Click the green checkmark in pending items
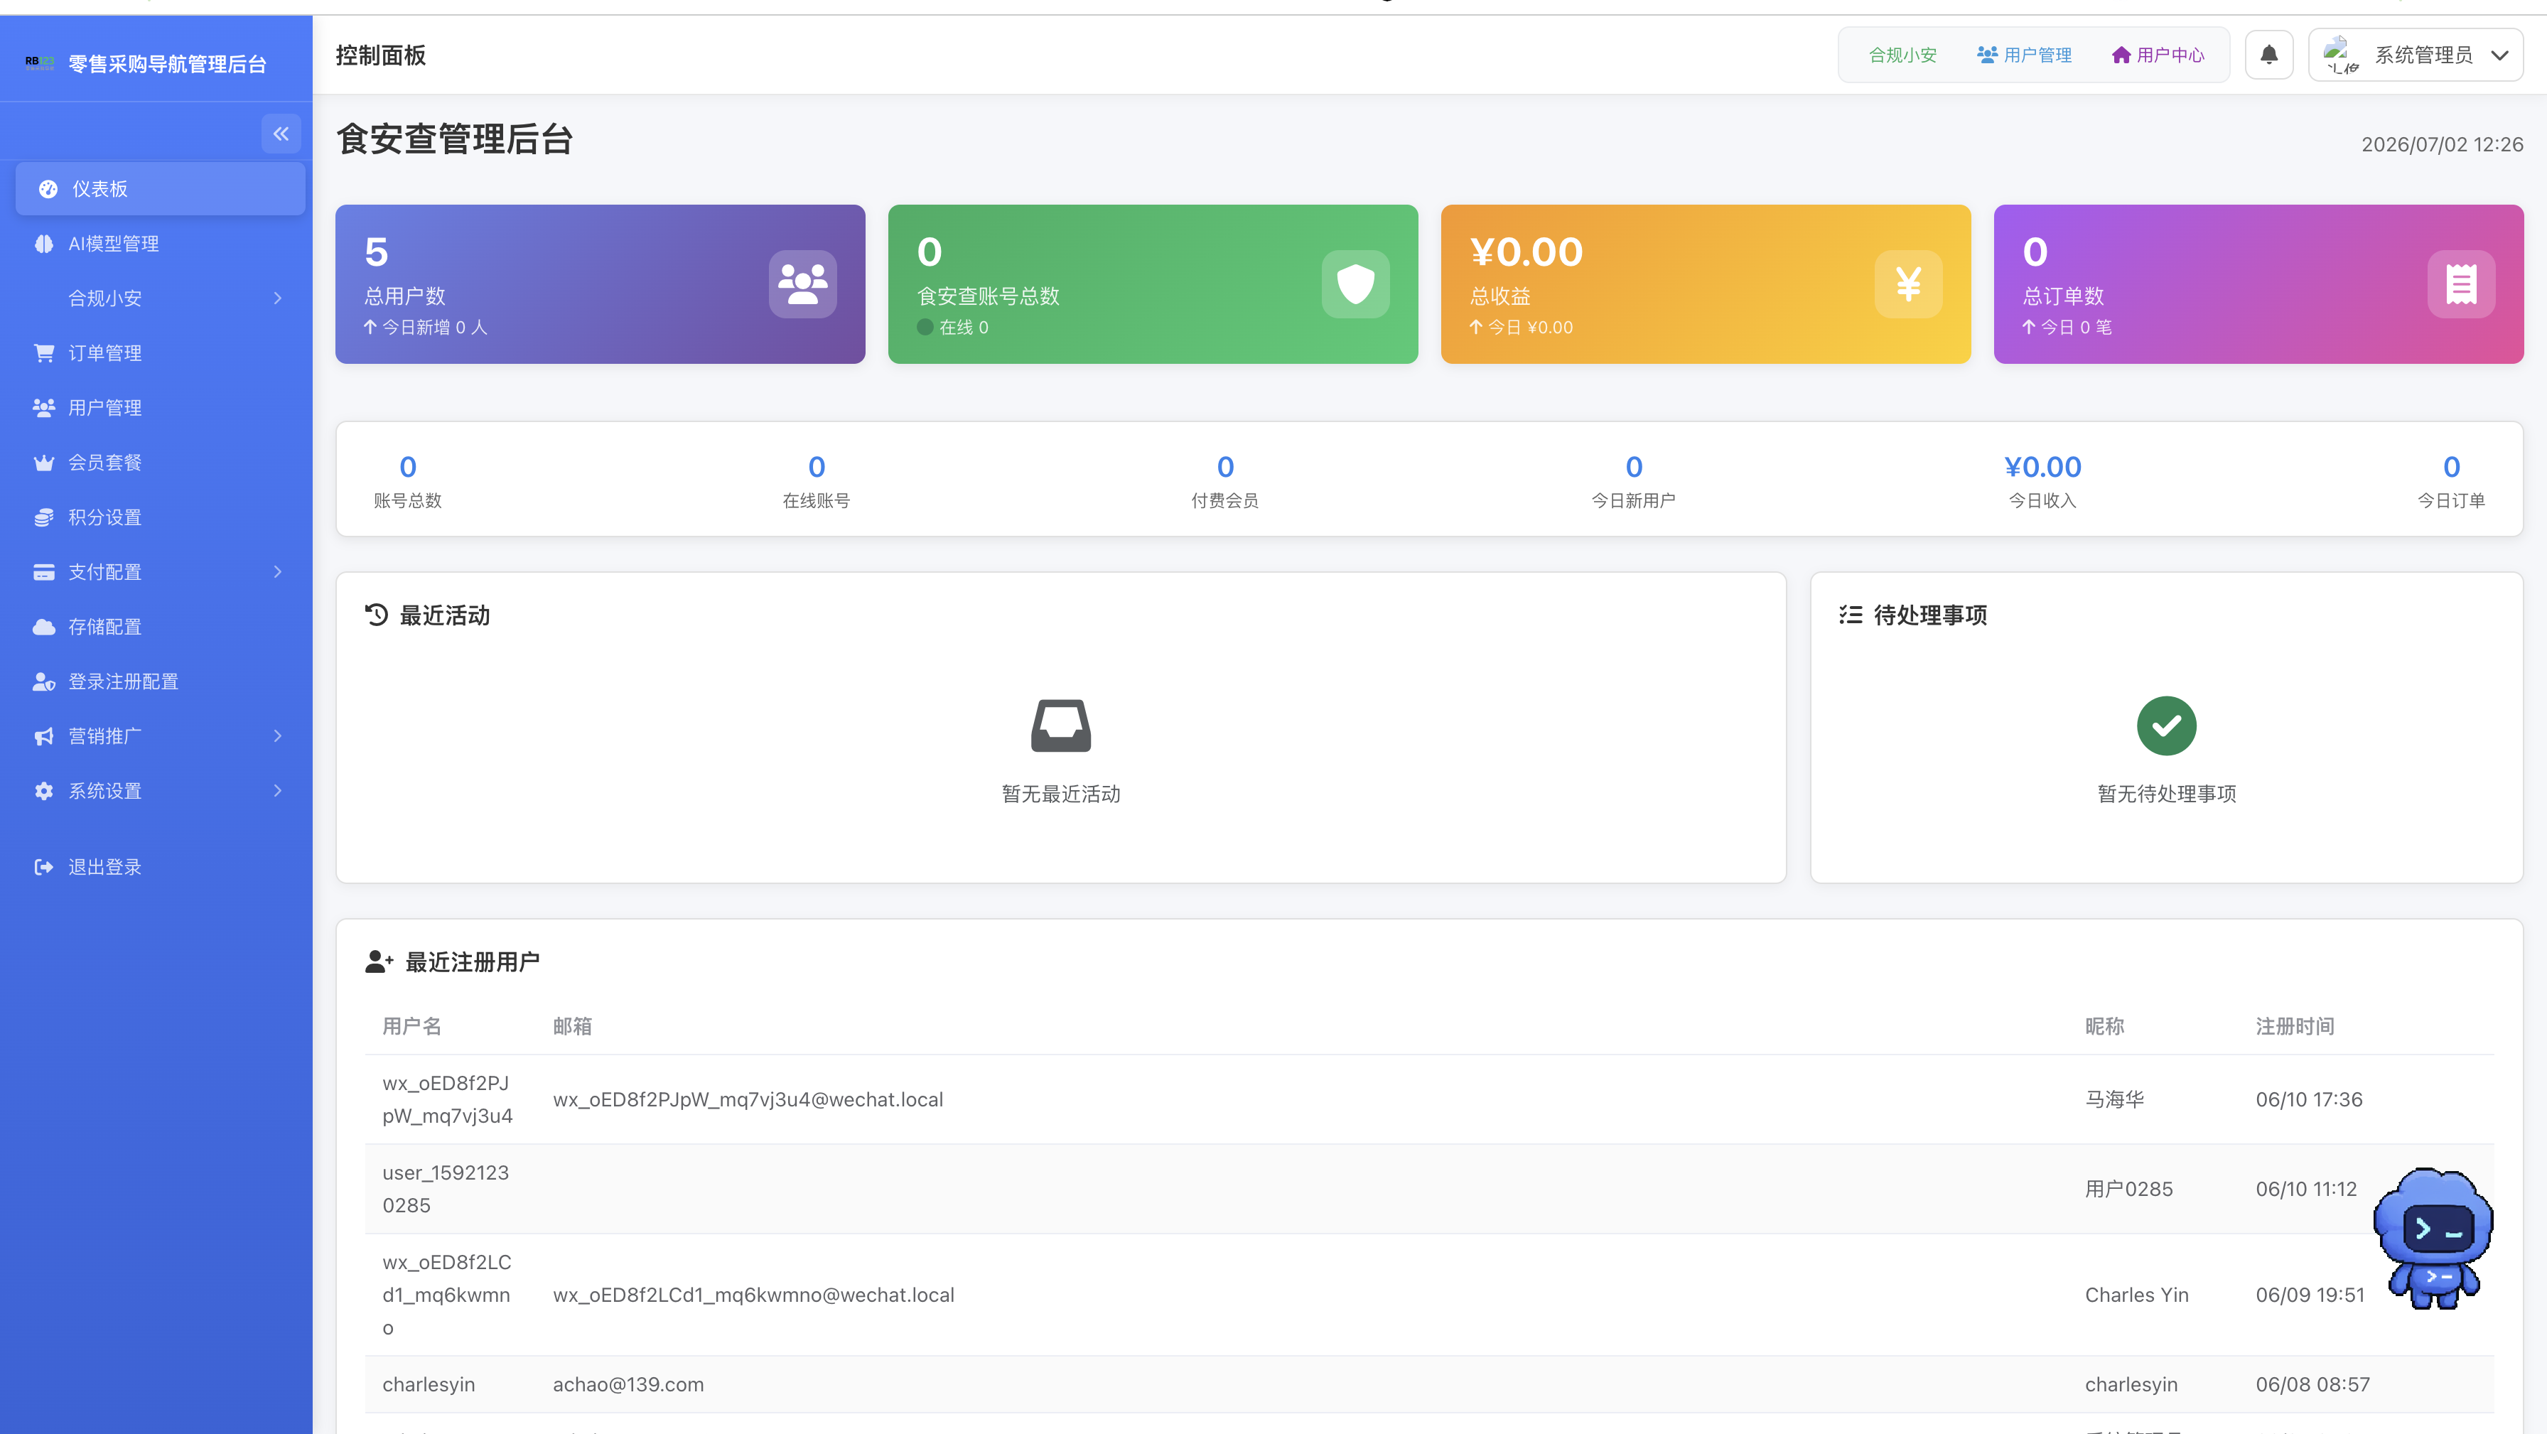 [x=2166, y=726]
